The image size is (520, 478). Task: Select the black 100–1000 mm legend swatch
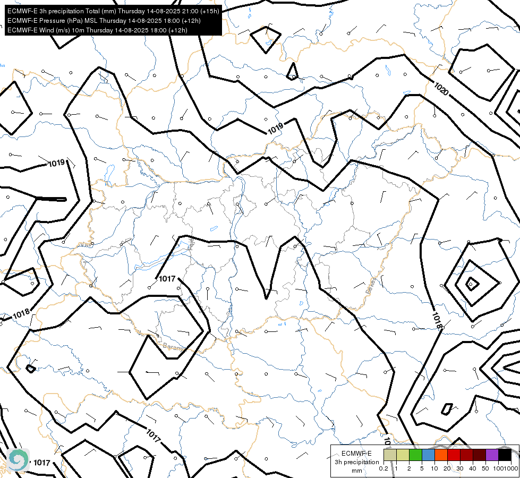click(505, 455)
